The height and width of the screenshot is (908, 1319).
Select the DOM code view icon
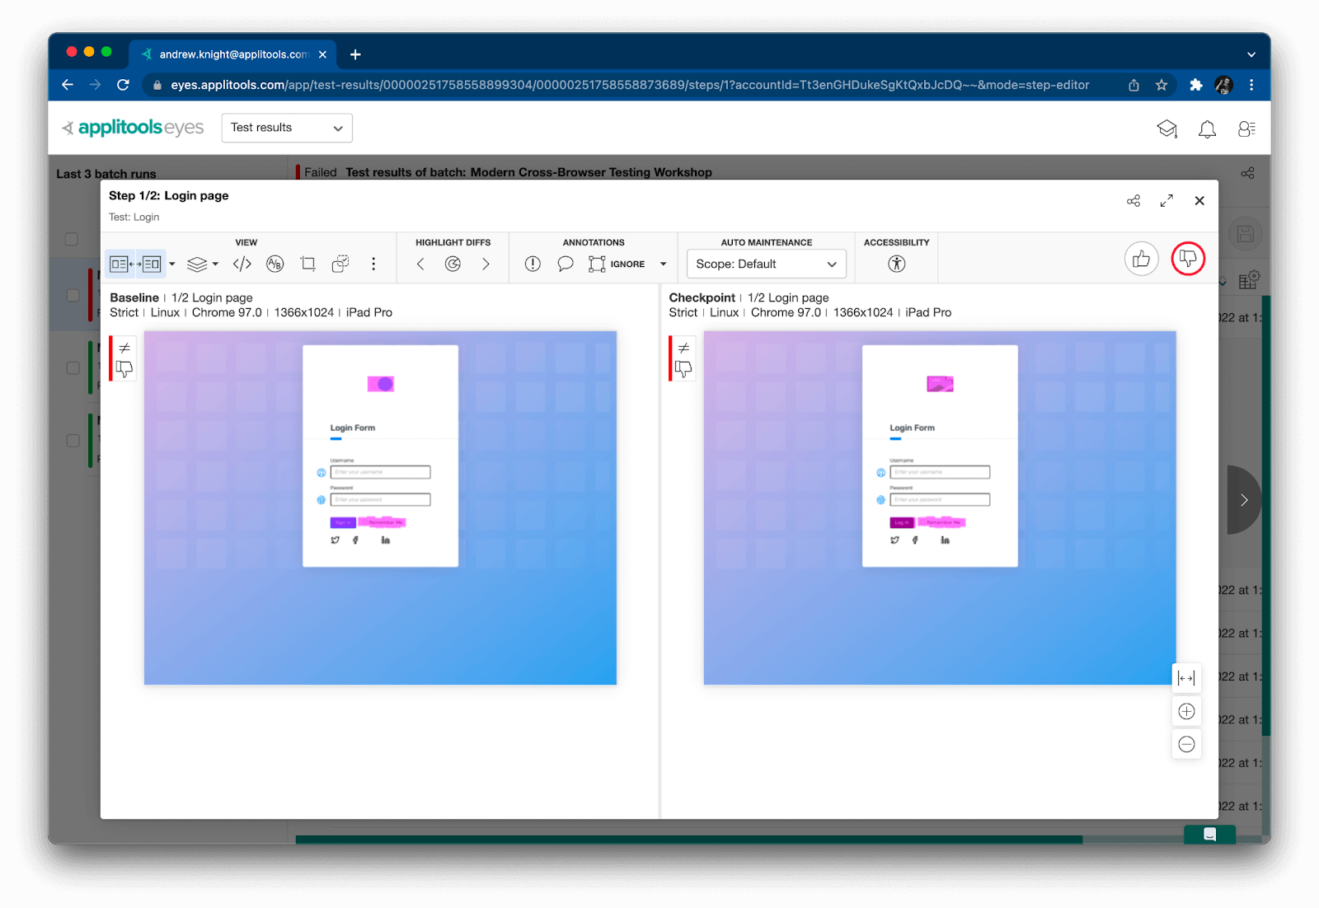tap(242, 264)
